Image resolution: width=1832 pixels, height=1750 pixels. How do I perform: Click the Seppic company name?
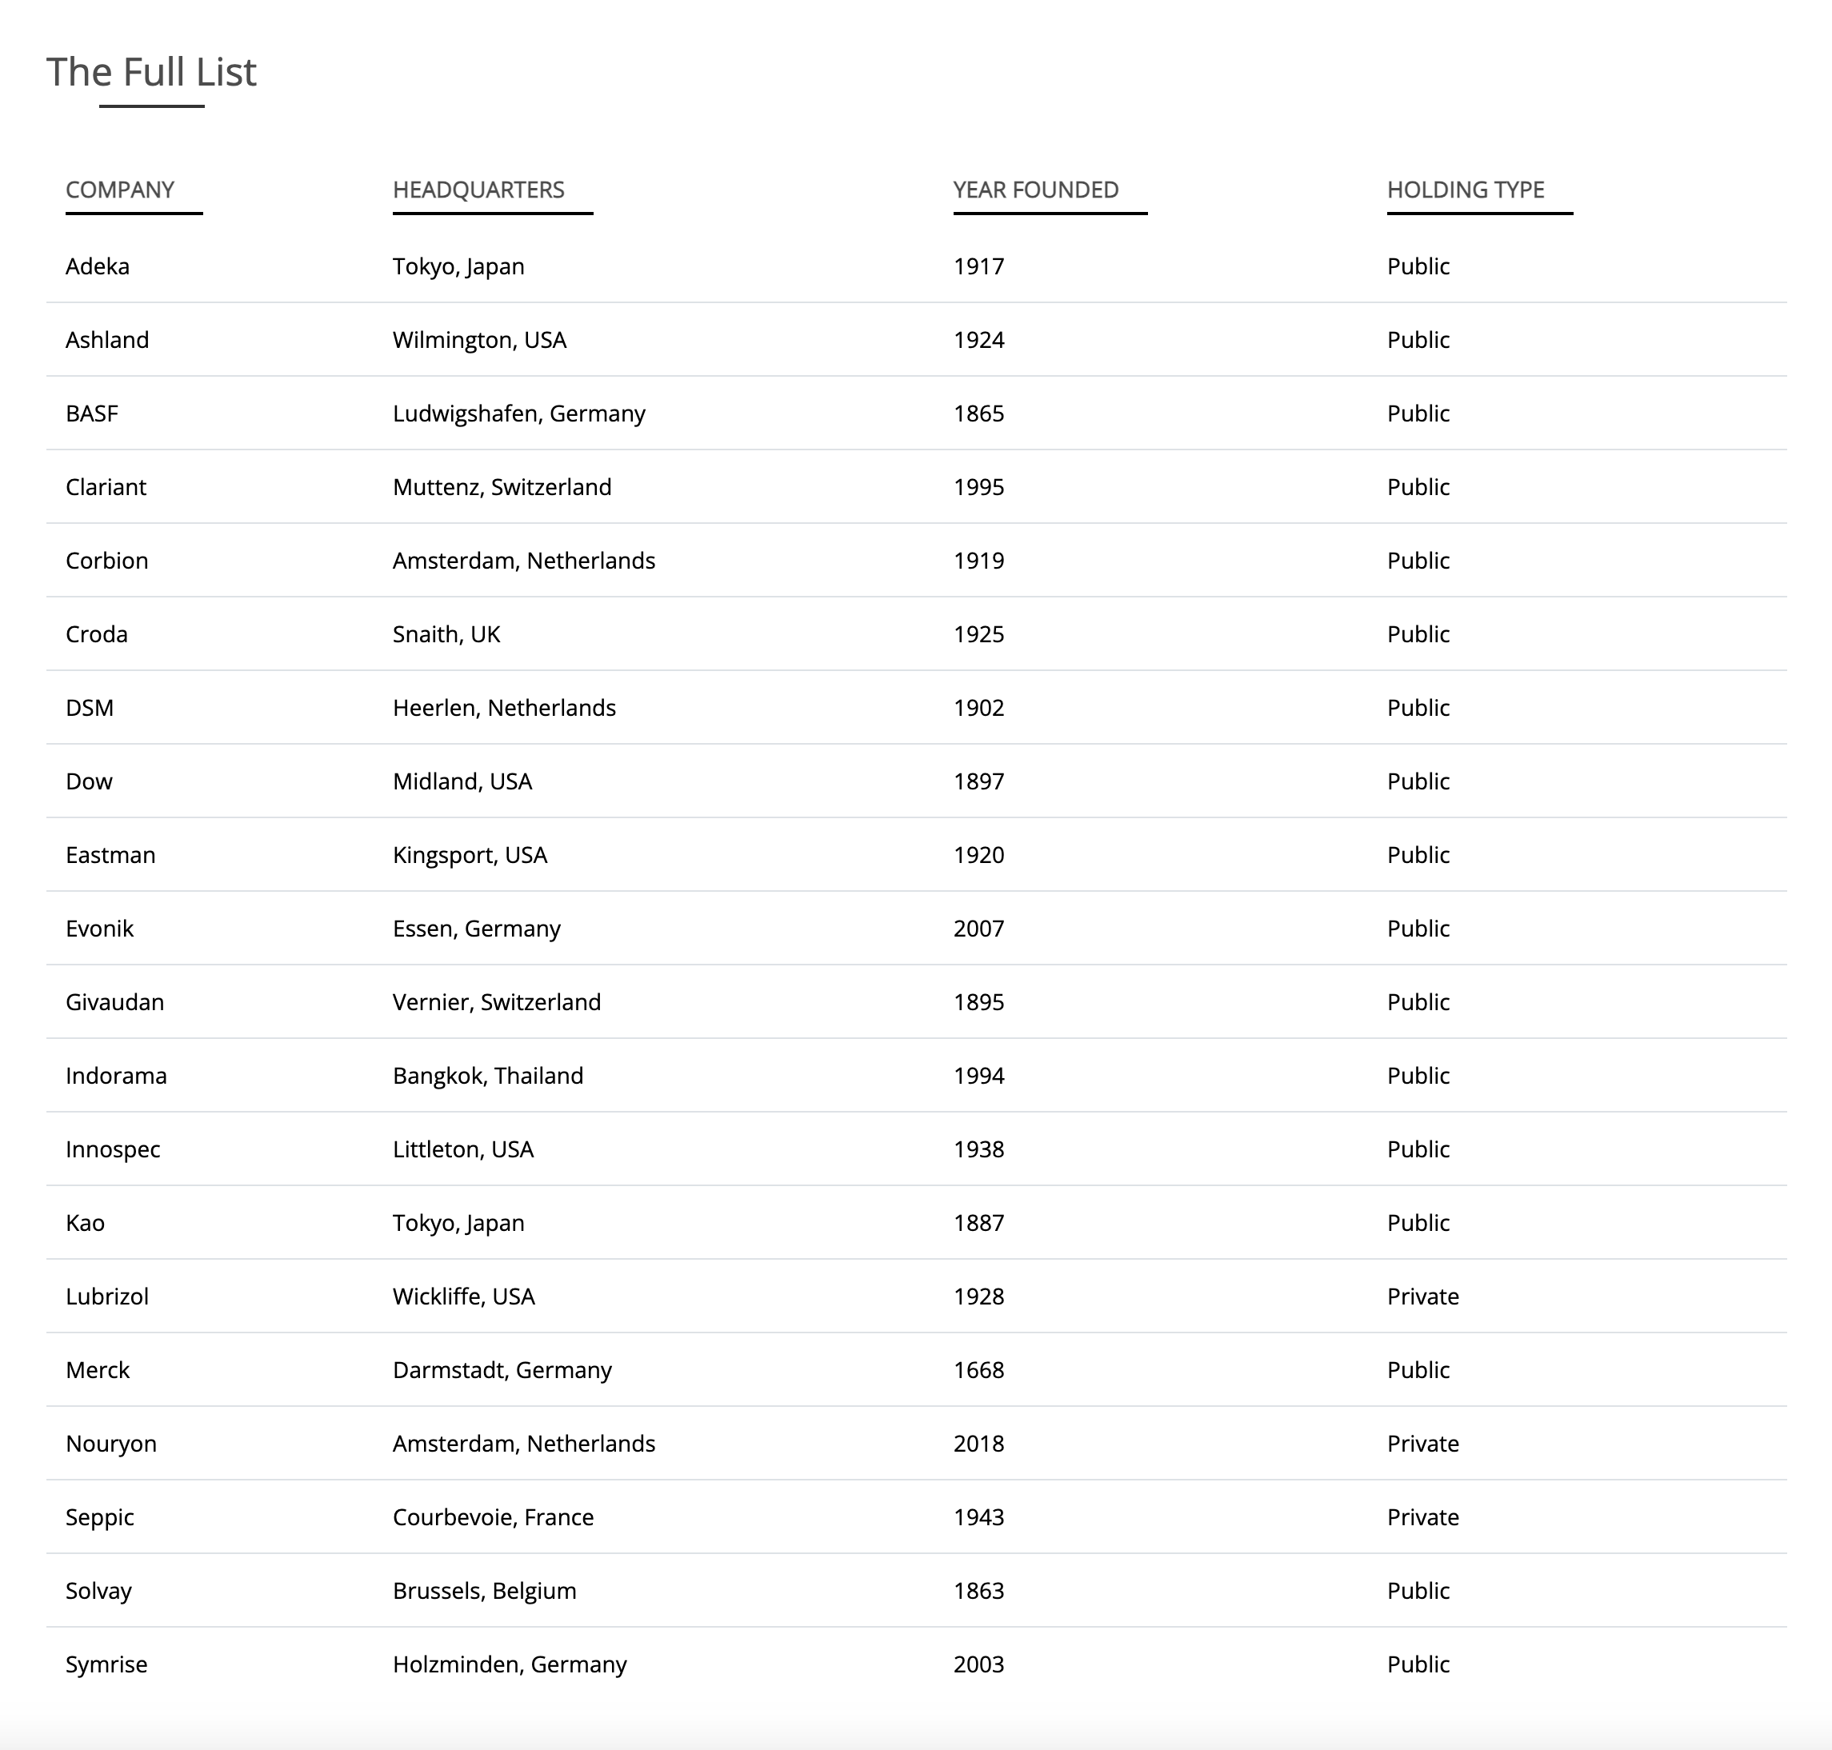[100, 1518]
